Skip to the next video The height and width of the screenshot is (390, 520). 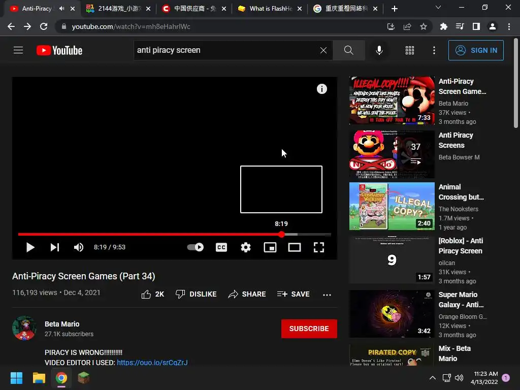55,247
